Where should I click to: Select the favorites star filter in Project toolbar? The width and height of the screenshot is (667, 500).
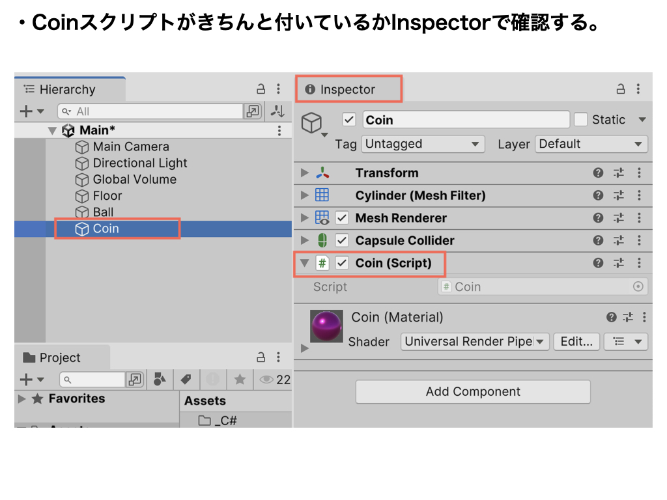(x=239, y=380)
